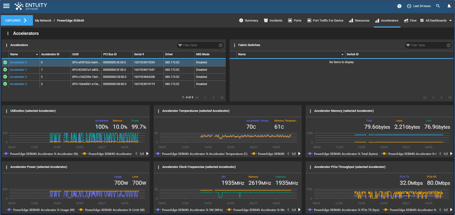
Task: Toggle Limit (W) series in Power legend
Action: (x=111, y=210)
